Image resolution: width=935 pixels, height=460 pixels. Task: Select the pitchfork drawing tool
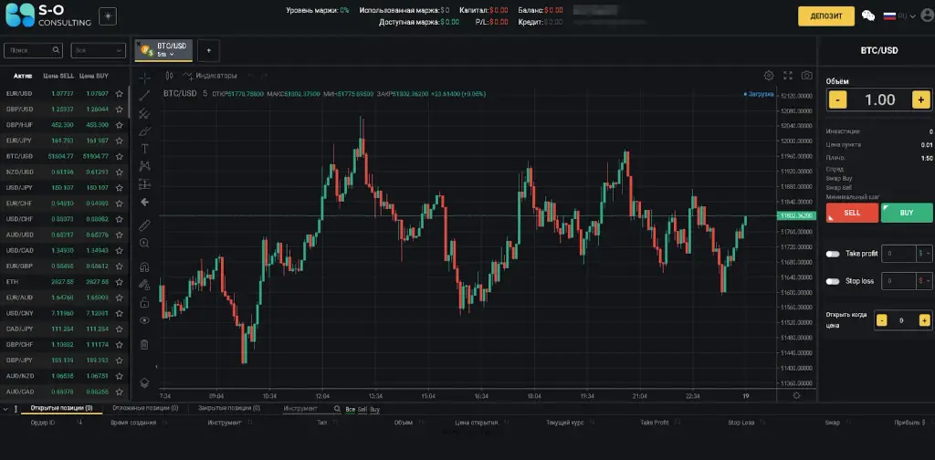coord(144,112)
